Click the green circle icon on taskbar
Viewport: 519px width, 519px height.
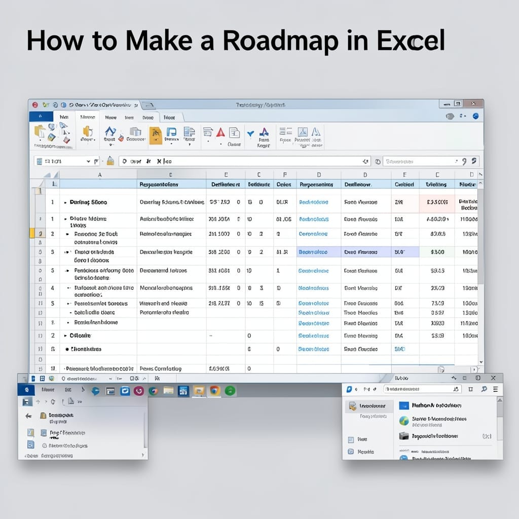tap(230, 391)
